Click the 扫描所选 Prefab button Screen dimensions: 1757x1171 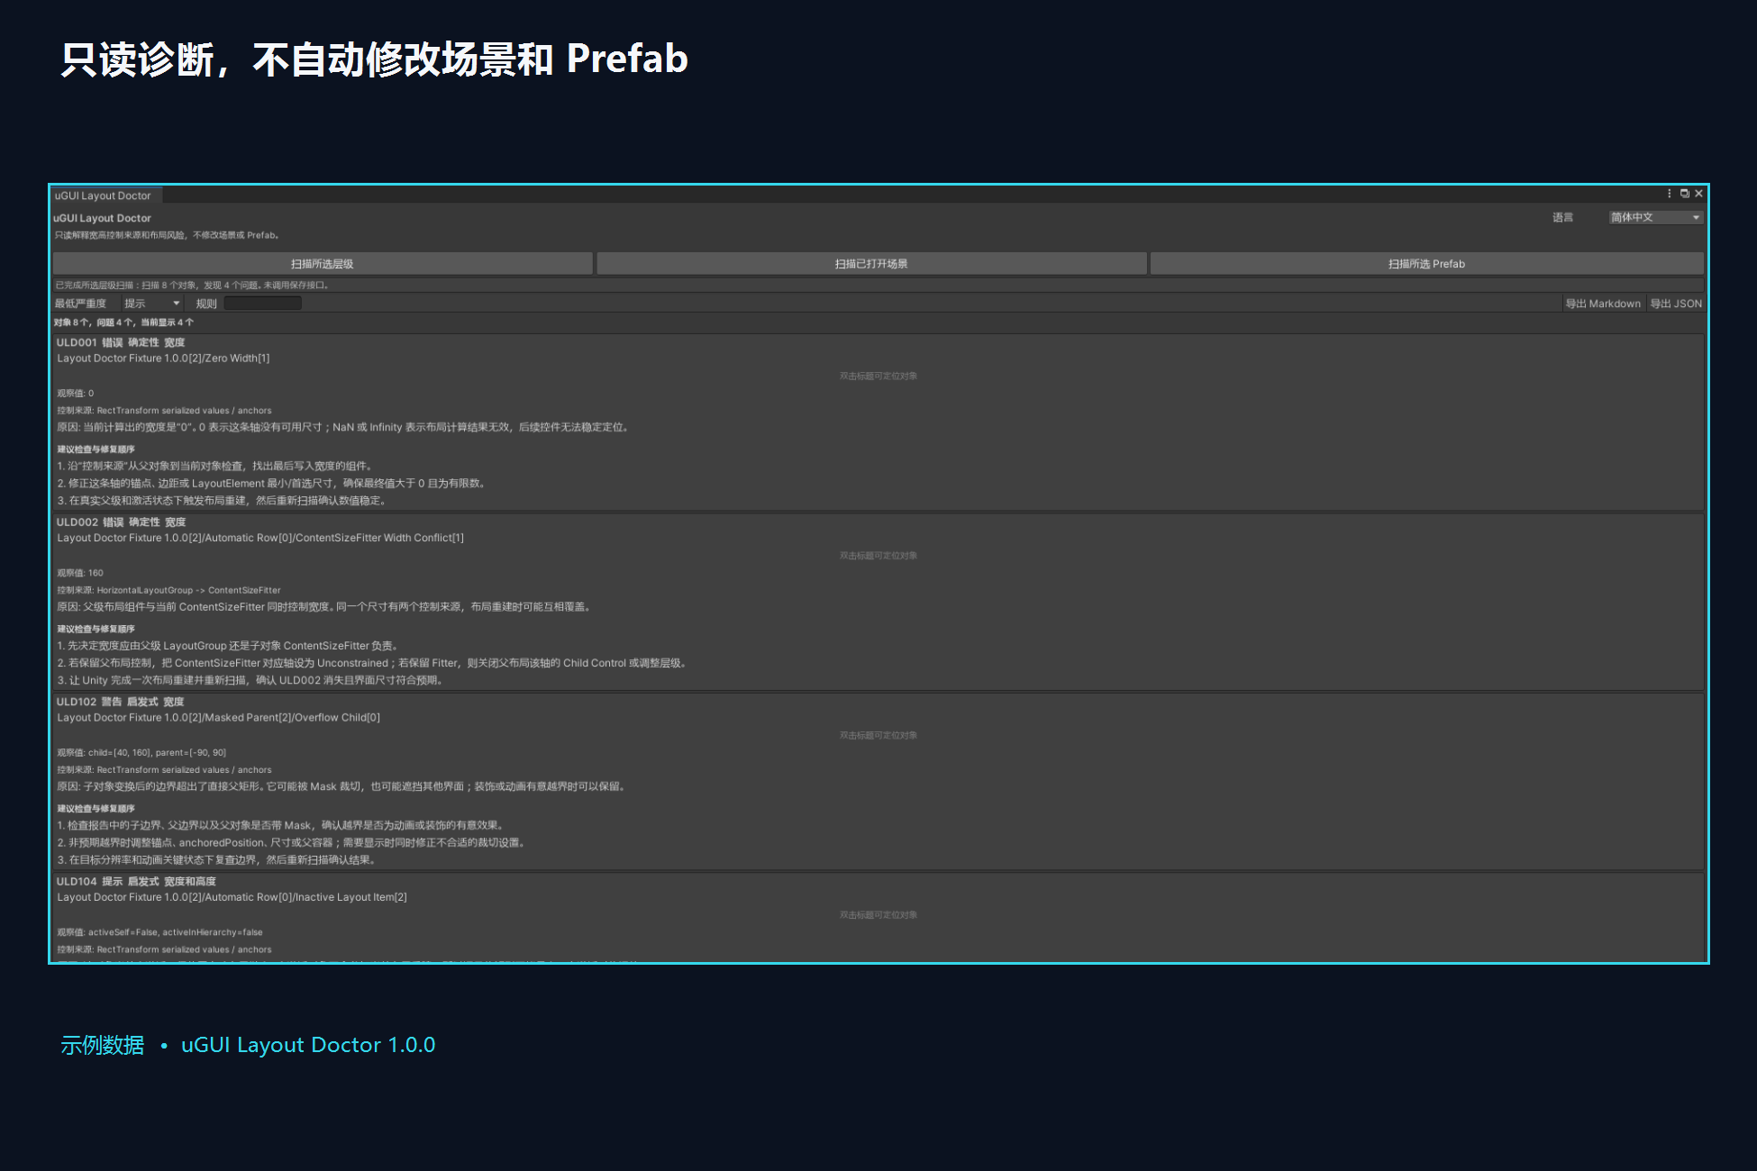(x=1426, y=264)
